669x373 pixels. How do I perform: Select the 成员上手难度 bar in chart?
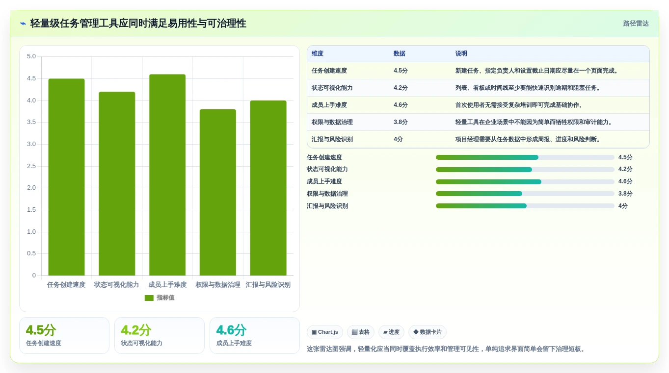tap(167, 175)
